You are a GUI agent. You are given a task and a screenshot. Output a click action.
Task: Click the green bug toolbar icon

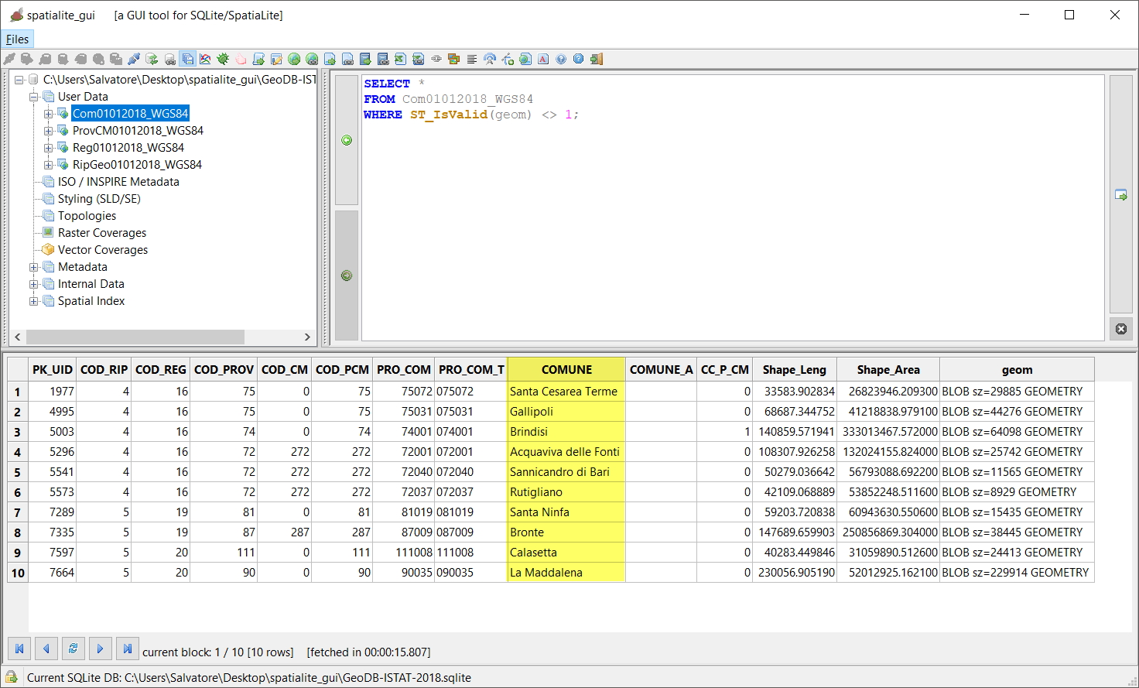pos(223,59)
